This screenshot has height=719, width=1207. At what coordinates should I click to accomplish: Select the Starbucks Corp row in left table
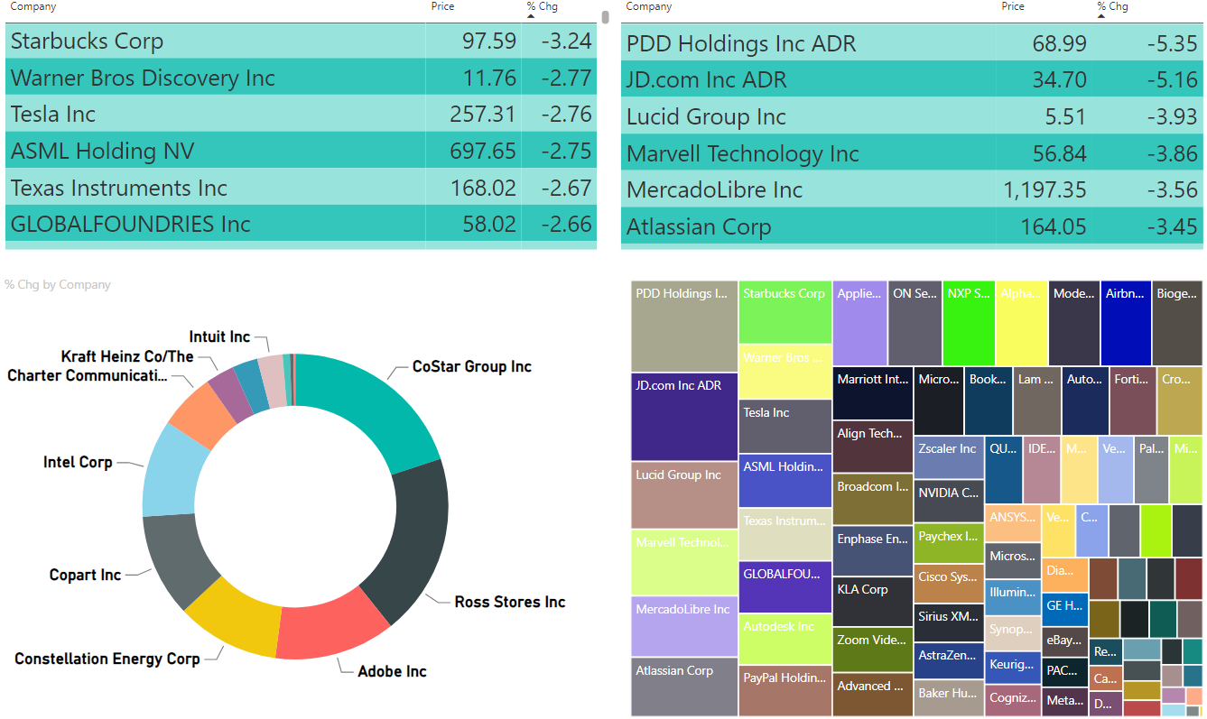point(301,41)
